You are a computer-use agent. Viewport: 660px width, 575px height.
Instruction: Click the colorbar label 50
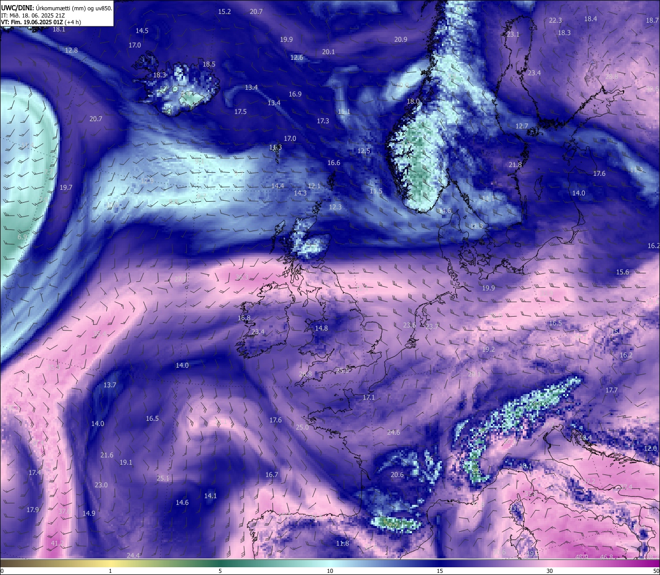655,571
